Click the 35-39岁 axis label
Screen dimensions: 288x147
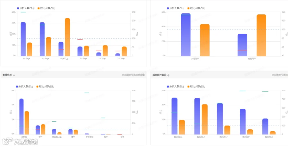pos(27,59)
